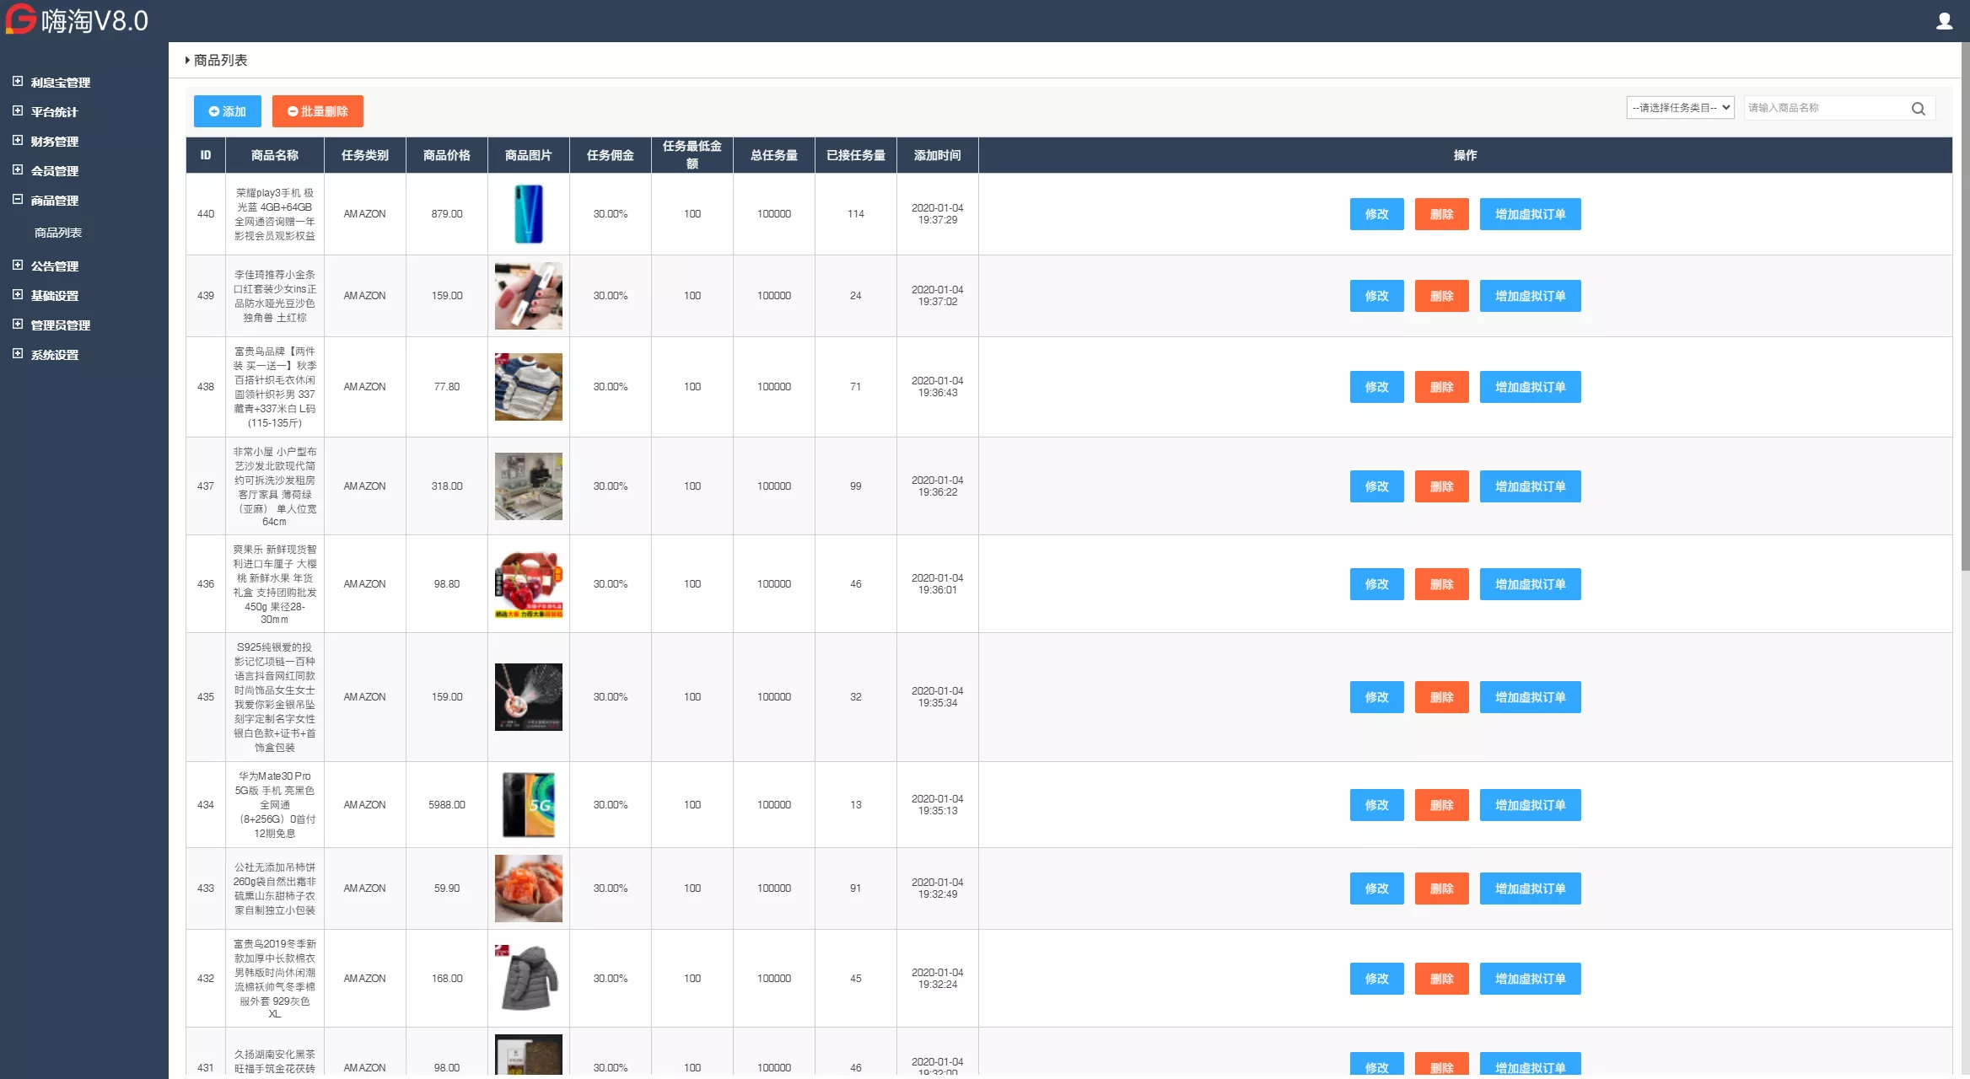
Task: Open 管理员管理 menu item
Action: (60, 325)
